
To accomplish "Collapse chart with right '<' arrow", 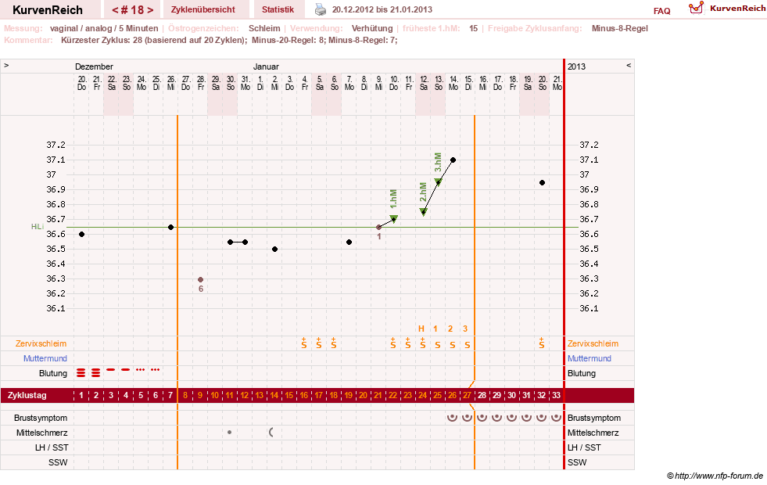I will [629, 65].
